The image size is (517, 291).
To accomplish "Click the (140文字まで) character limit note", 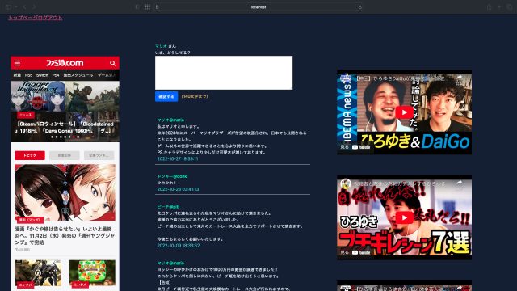I will coord(195,96).
